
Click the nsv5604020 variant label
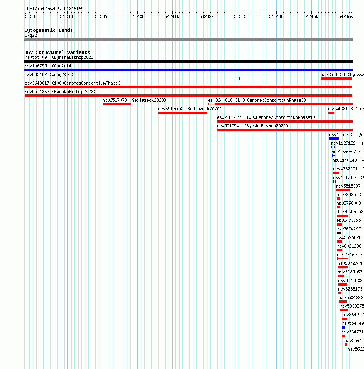tap(351, 298)
